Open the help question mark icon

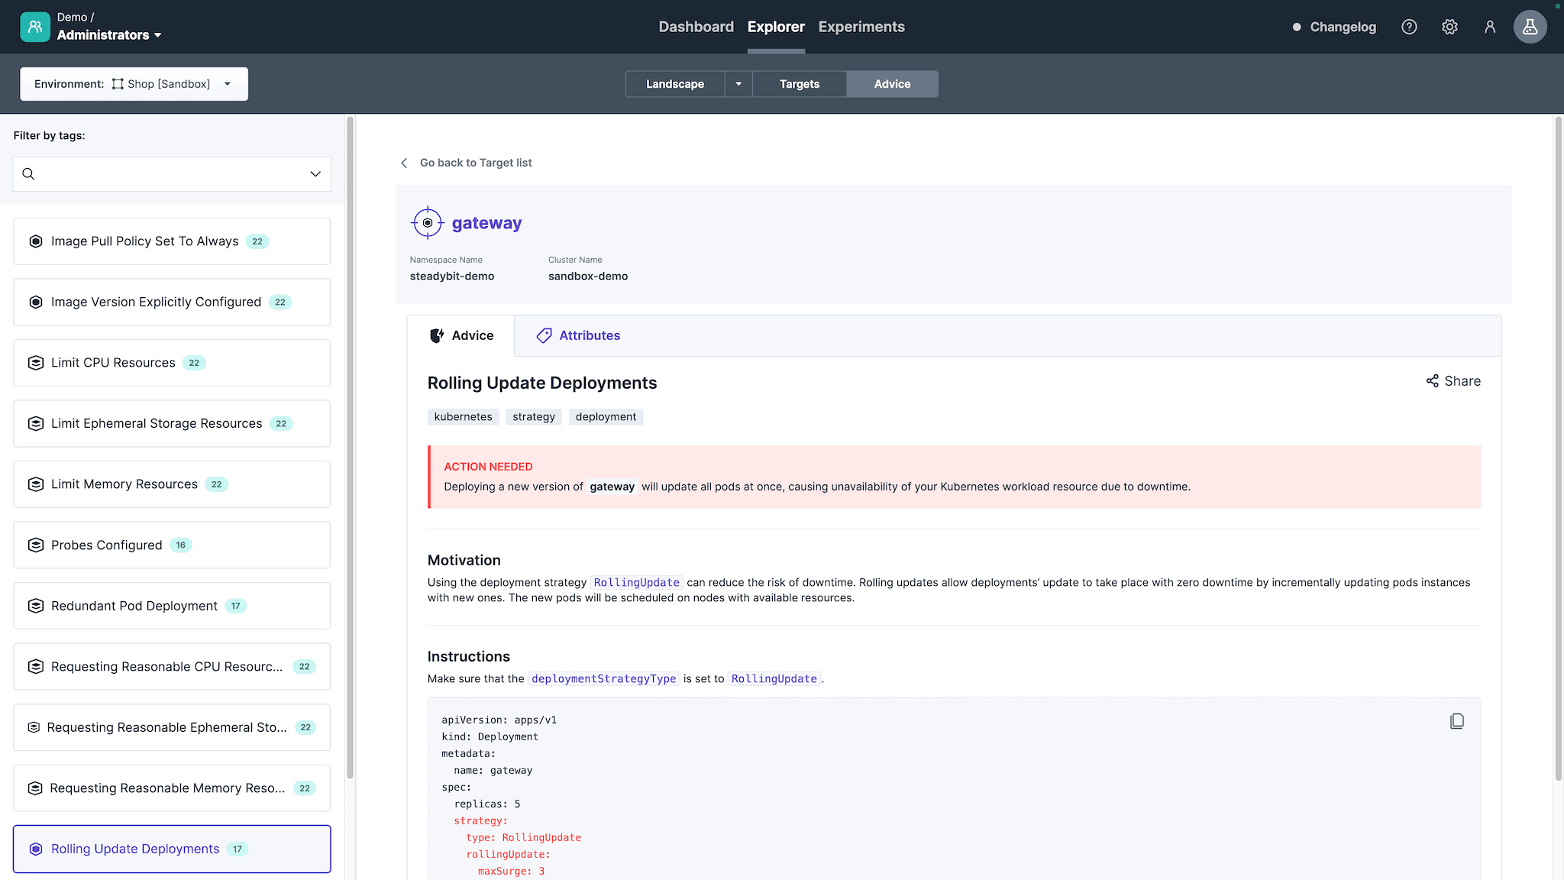coord(1409,27)
